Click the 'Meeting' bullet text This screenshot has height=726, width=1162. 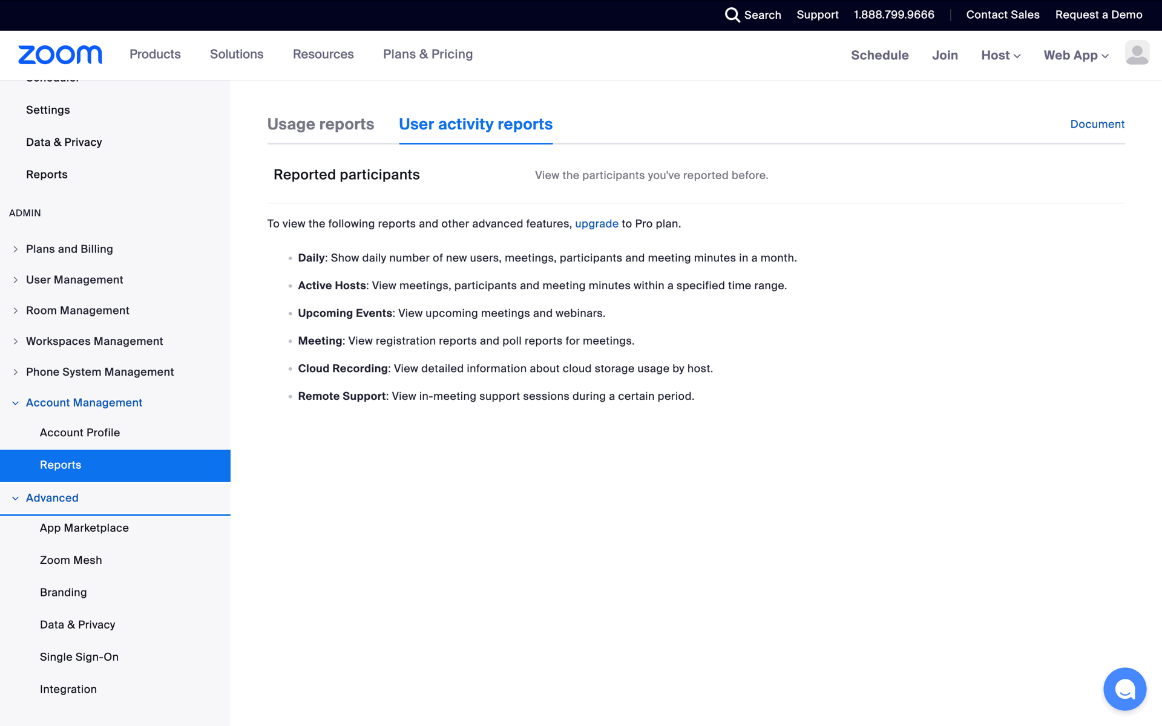point(320,341)
